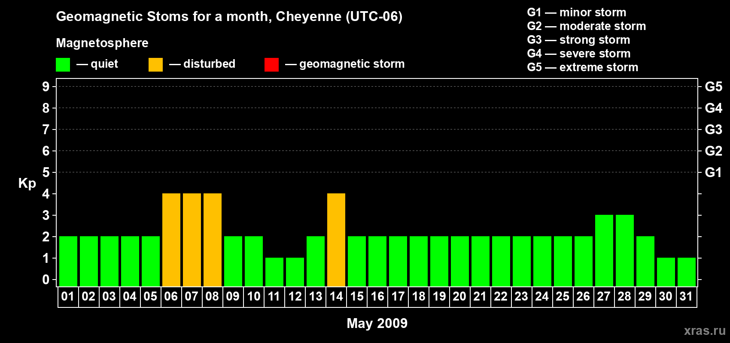Click the green quiet legend swatch
This screenshot has width=730, height=343.
[x=63, y=65]
